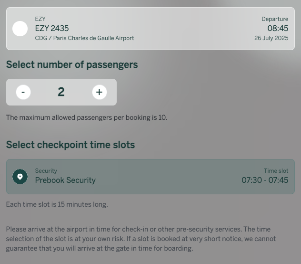The width and height of the screenshot is (301, 264).
Task: Click the small EZY airline code label
Action: pyautogui.click(x=40, y=19)
